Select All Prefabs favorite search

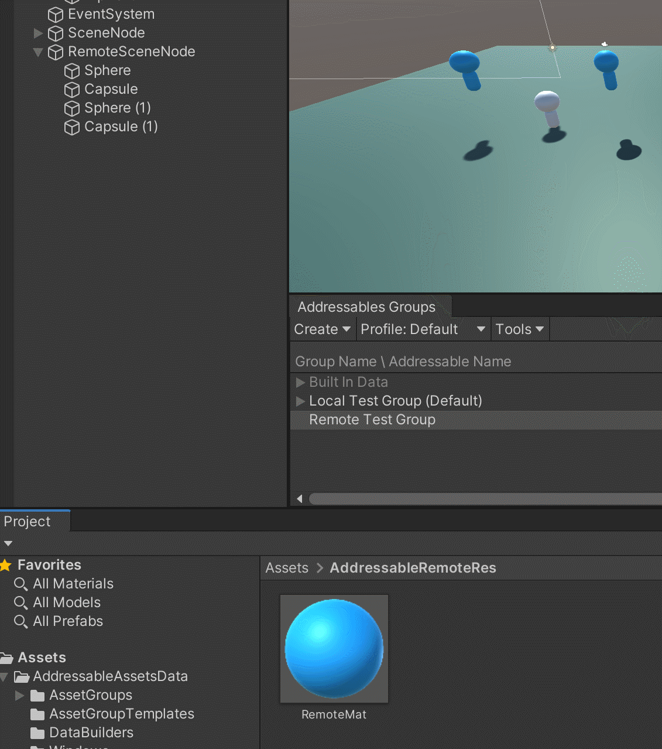click(68, 621)
